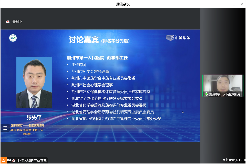Close the Tencent Meeting window
This screenshot has height=164, width=246.
pos(241,4)
